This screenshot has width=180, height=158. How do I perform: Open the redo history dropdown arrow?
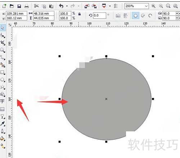pyautogui.click(x=78, y=6)
